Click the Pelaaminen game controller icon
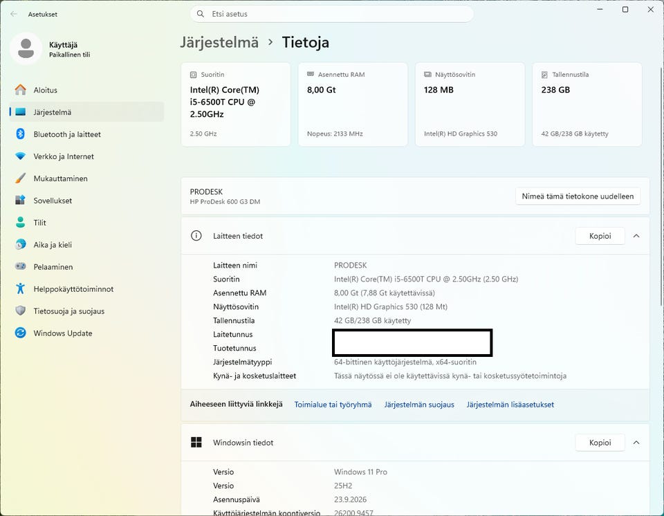Viewport: 664px width, 516px height. (x=20, y=266)
